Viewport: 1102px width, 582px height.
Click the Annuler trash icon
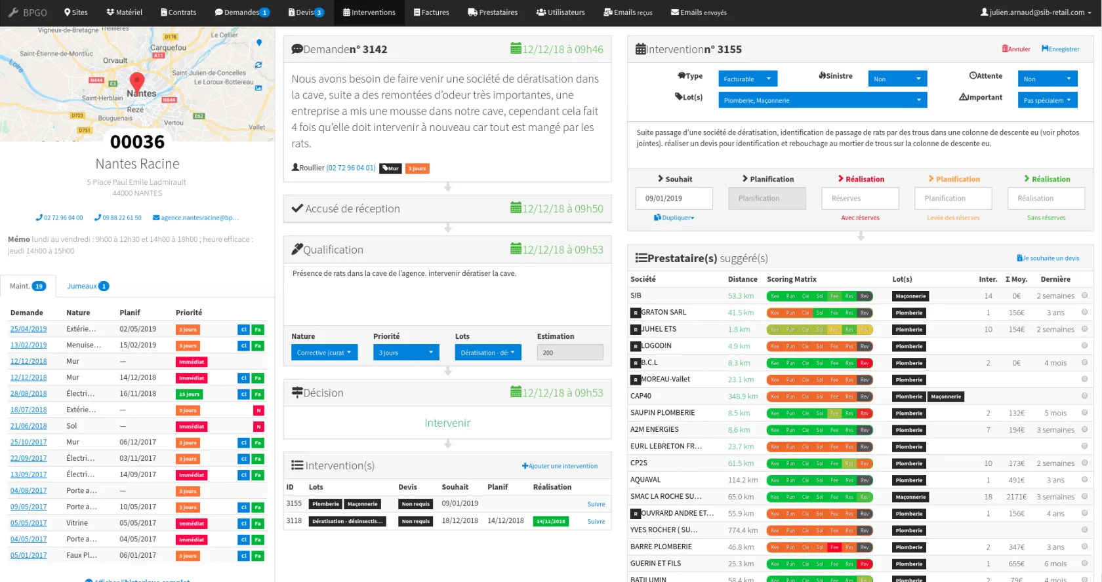click(1005, 49)
